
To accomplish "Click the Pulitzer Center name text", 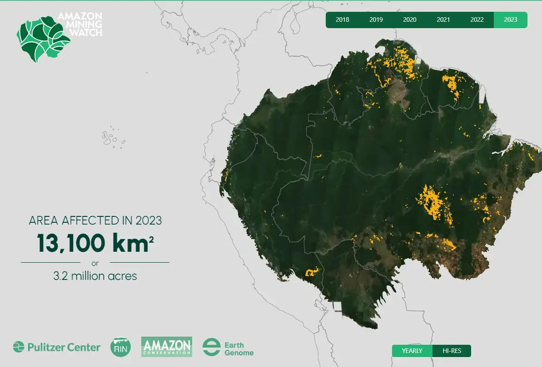I will click(x=64, y=347).
